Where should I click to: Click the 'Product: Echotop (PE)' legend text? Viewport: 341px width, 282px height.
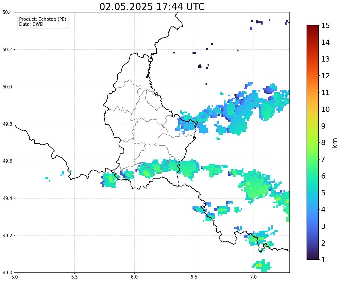coord(43,19)
